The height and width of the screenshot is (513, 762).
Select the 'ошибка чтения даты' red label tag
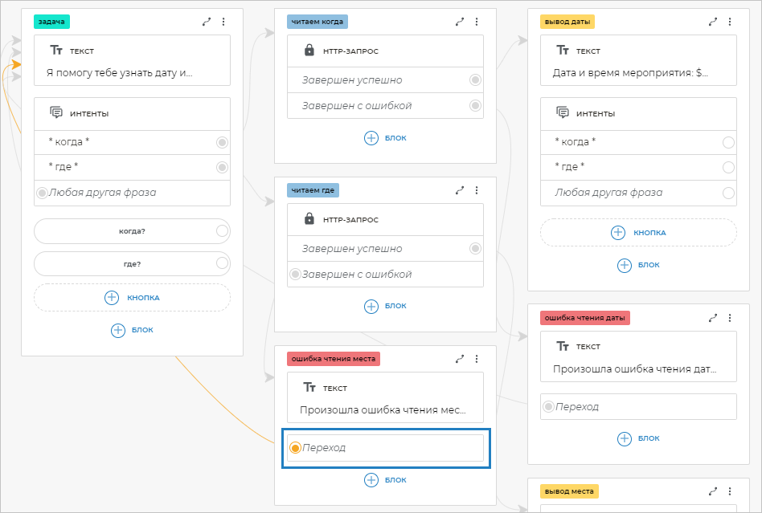[x=584, y=318]
